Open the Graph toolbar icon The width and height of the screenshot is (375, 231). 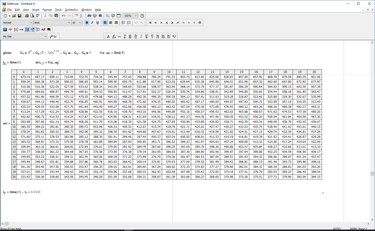[x=10, y=30]
